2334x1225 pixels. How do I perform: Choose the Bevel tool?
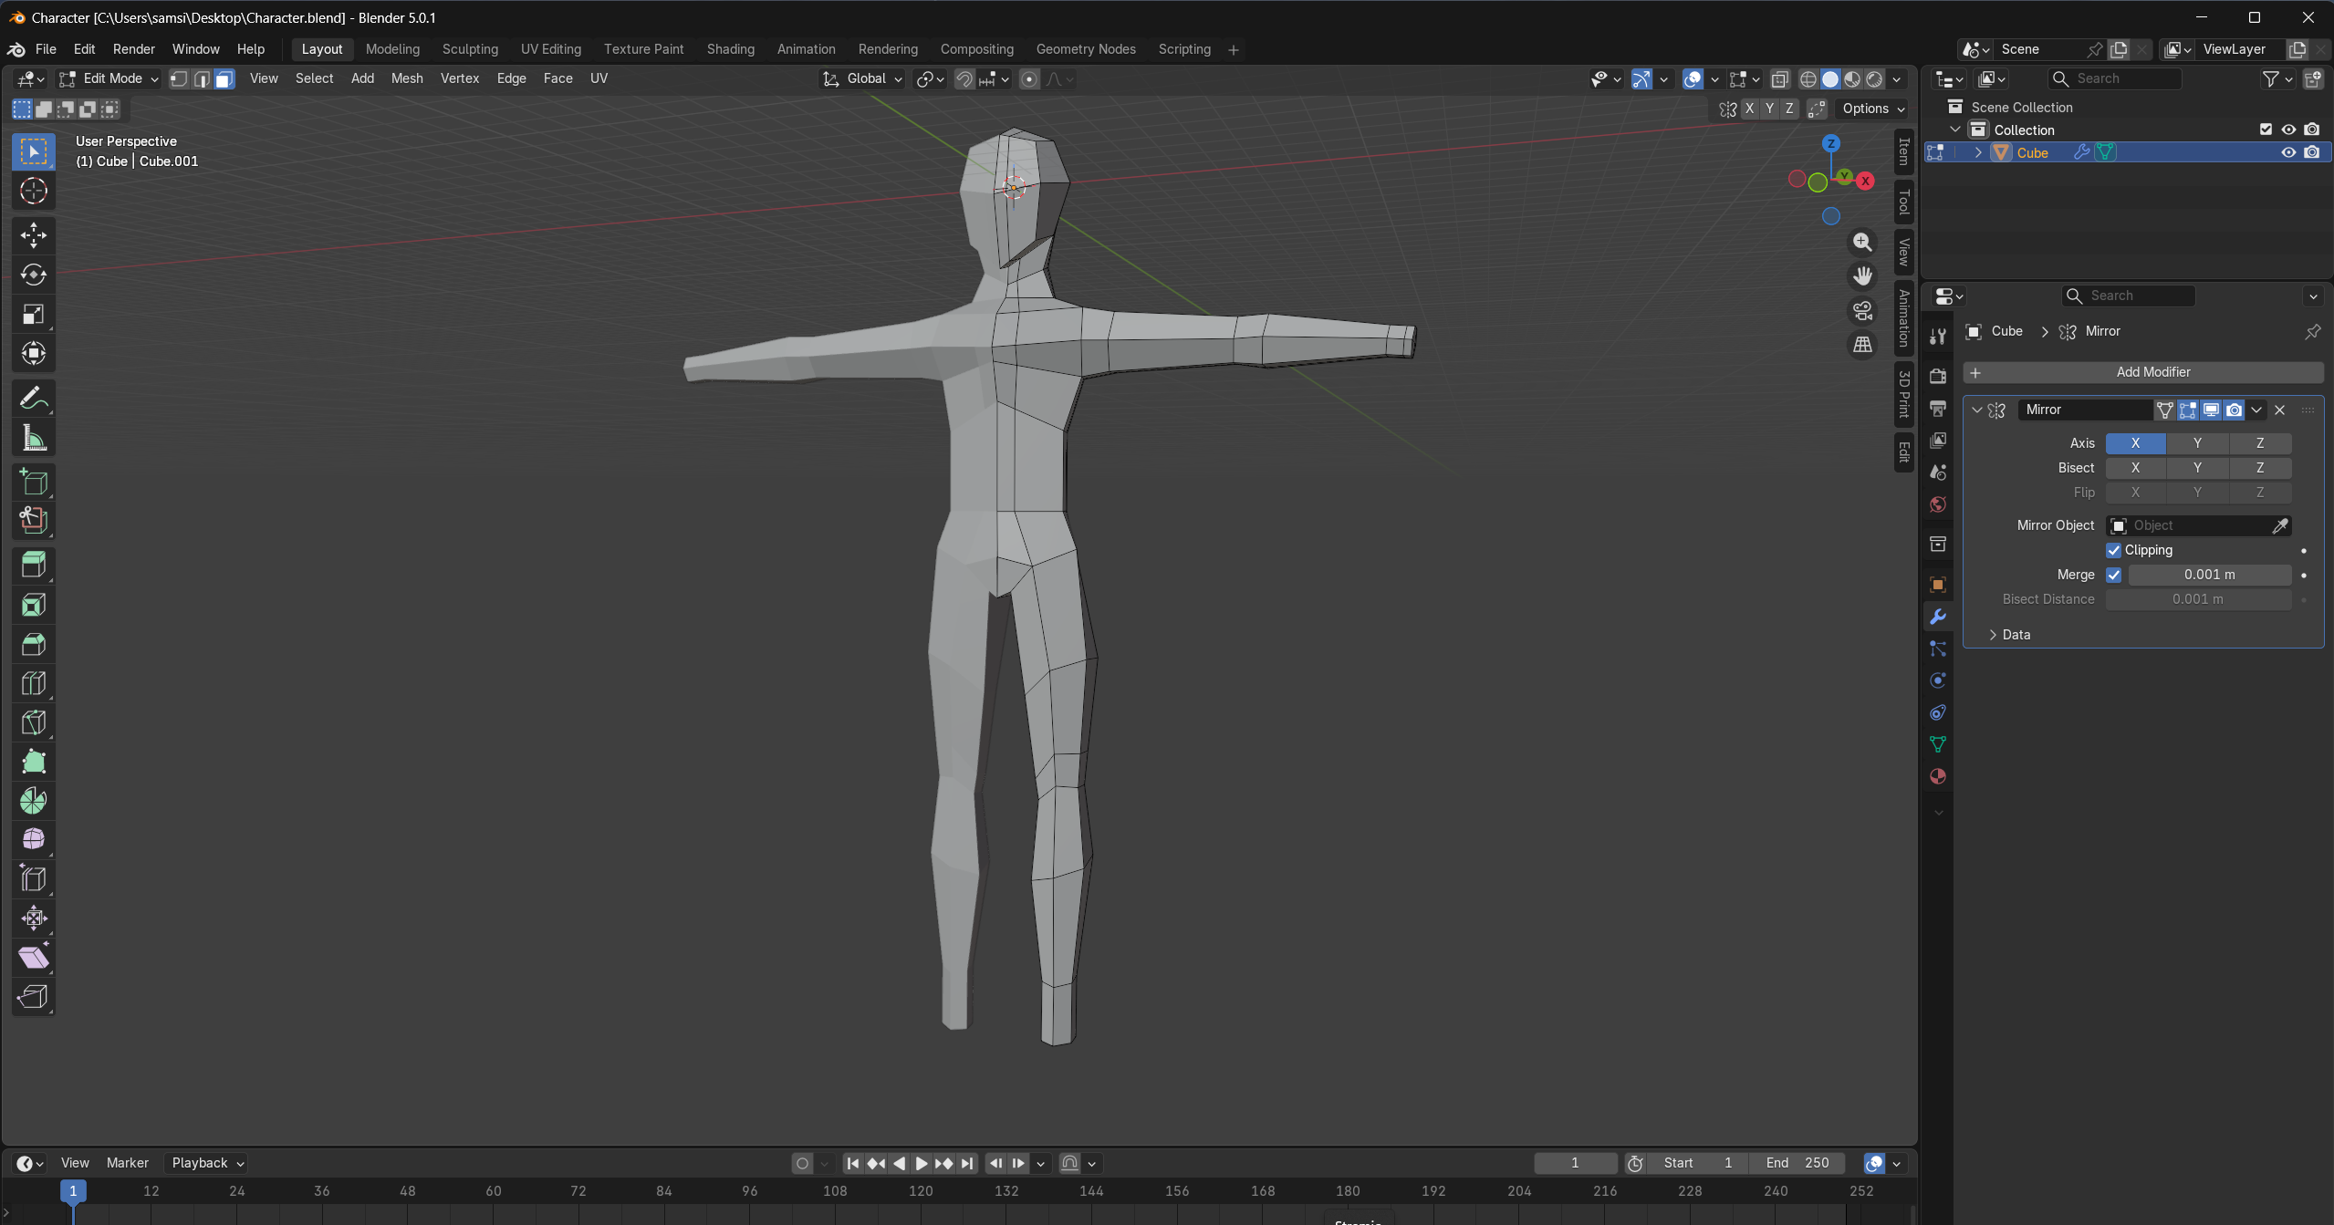(34, 643)
